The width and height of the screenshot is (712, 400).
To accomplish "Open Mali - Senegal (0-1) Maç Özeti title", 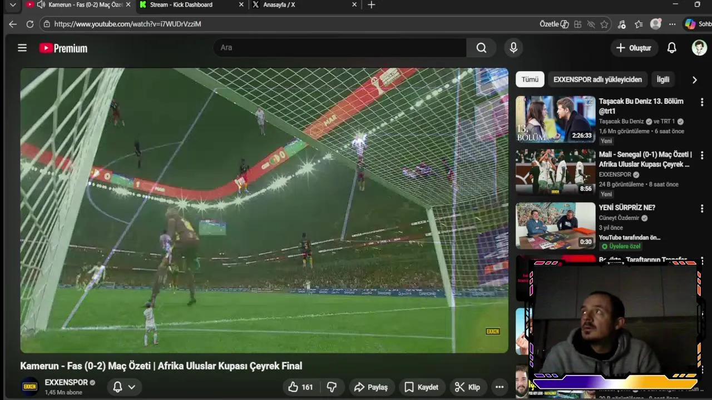I will coord(645,159).
